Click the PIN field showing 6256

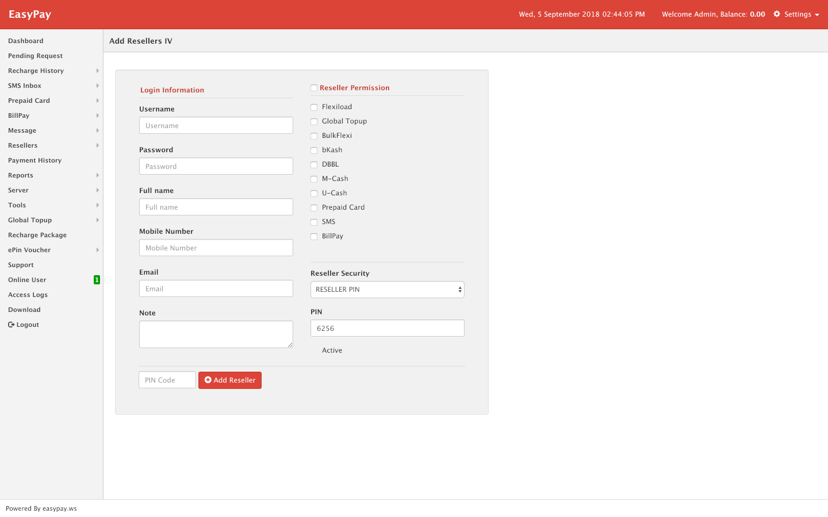(x=388, y=328)
